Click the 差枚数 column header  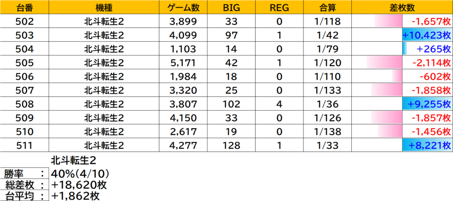pyautogui.click(x=402, y=7)
